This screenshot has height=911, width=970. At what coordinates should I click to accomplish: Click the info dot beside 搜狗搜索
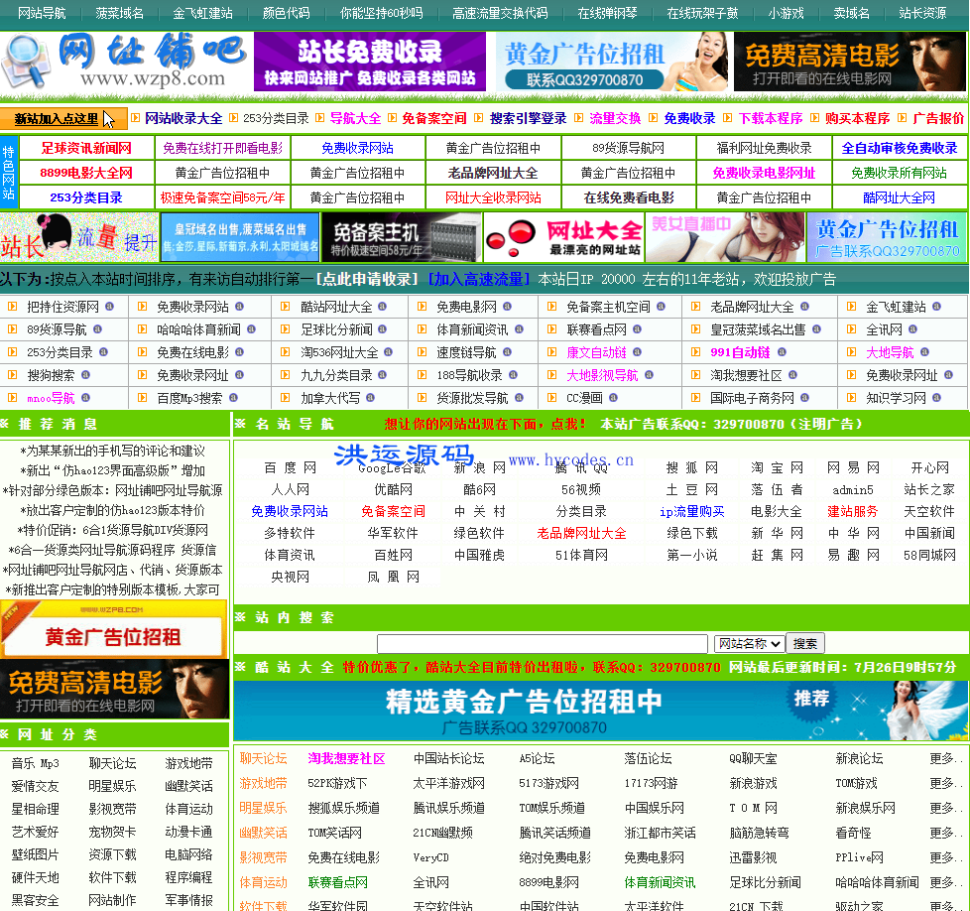[x=85, y=375]
